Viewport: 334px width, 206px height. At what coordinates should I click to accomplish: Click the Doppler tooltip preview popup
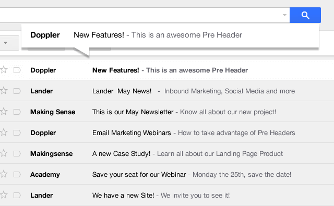[x=170, y=35]
